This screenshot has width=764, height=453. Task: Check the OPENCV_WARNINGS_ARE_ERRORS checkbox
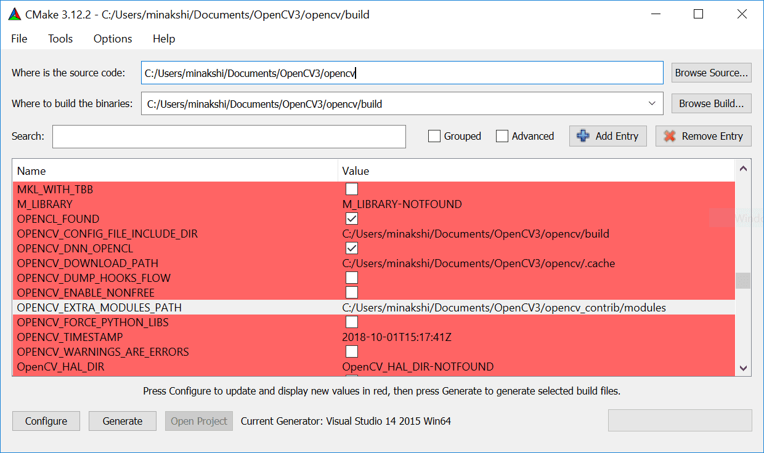(352, 351)
